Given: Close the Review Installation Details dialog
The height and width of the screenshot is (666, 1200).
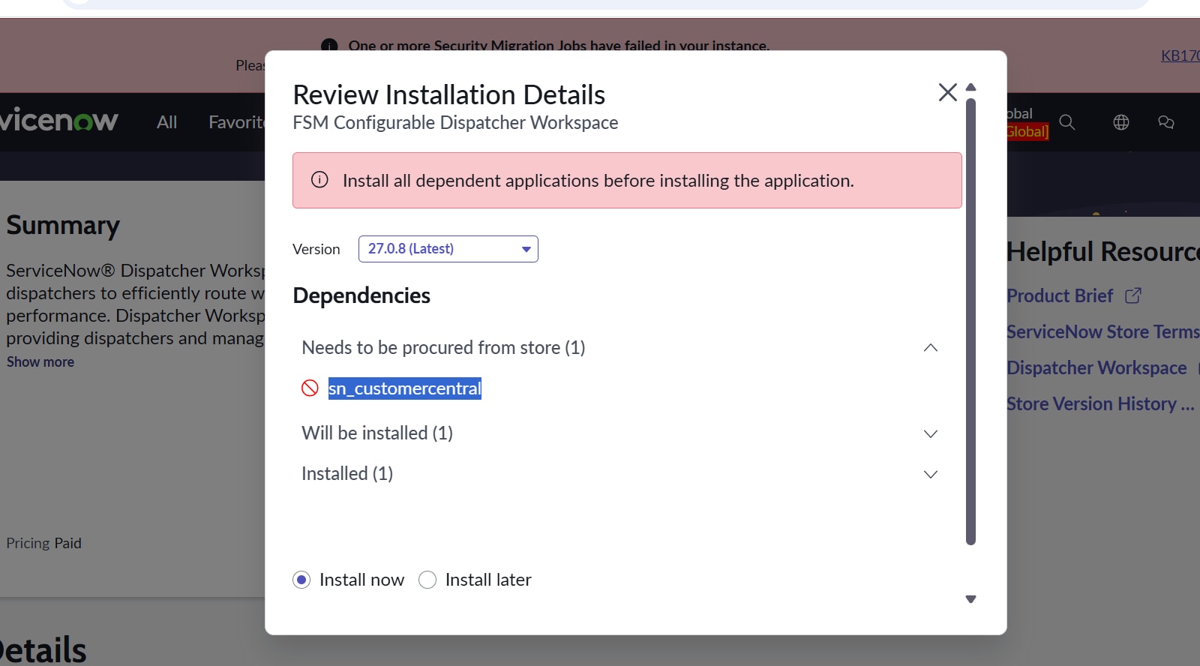Looking at the screenshot, I should [x=947, y=92].
